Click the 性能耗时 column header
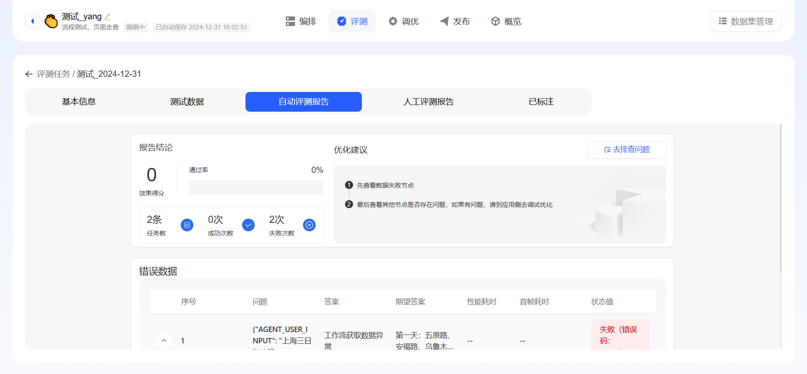 tap(482, 302)
